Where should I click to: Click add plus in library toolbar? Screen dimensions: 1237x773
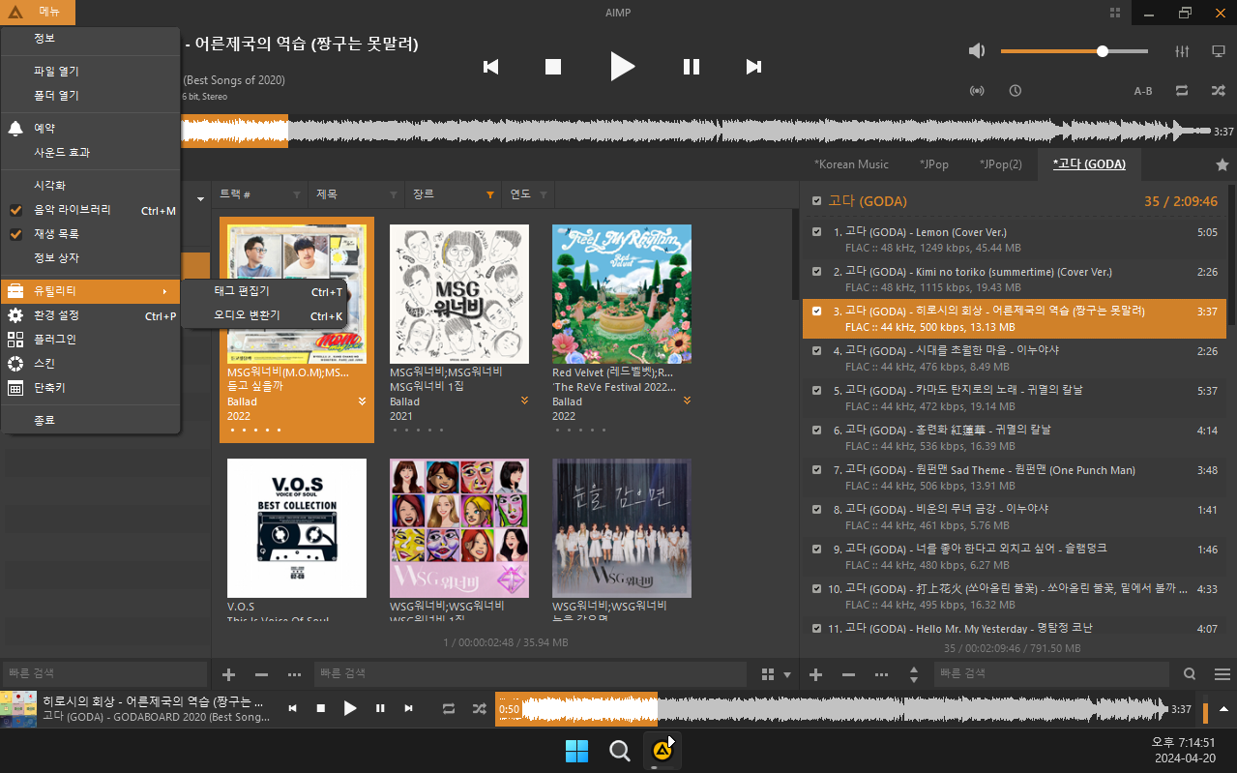(228, 674)
